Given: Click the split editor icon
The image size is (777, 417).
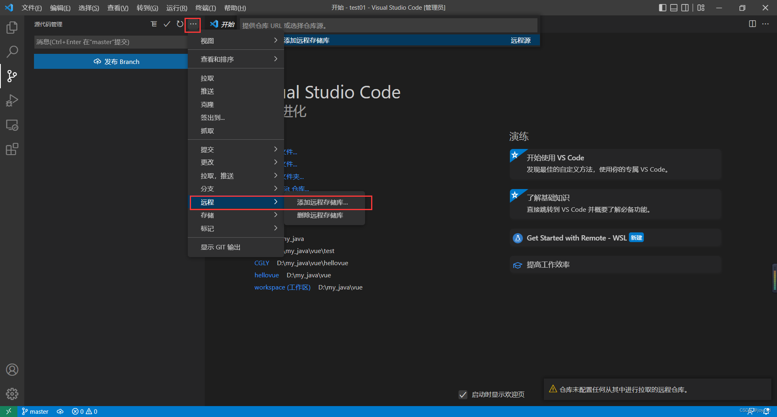Looking at the screenshot, I should (x=752, y=24).
